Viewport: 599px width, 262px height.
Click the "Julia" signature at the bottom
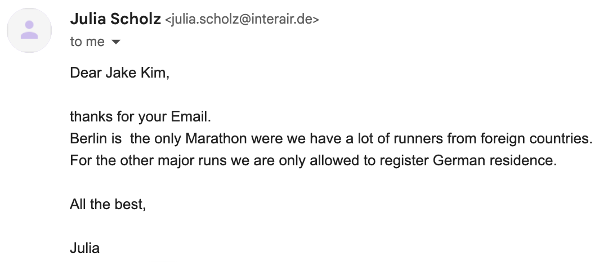point(84,248)
